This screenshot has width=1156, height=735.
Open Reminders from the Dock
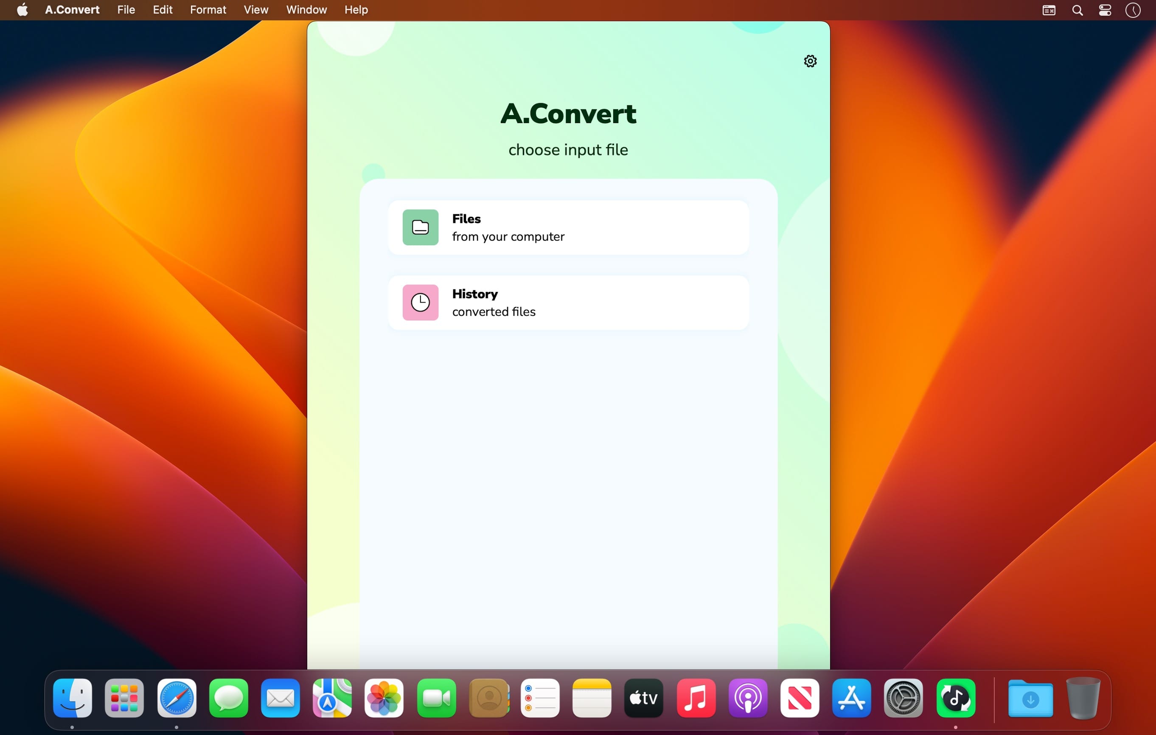(x=540, y=698)
